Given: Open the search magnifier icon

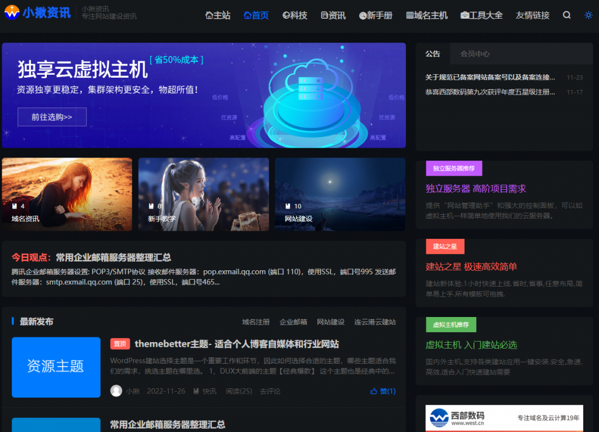Looking at the screenshot, I should click(566, 15).
